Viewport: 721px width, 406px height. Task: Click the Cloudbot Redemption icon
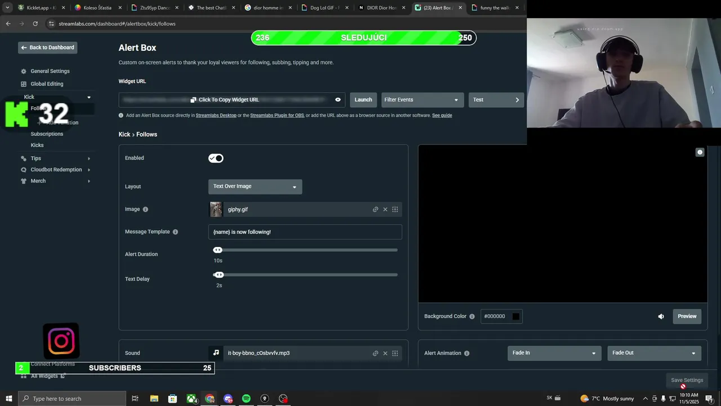pos(24,170)
